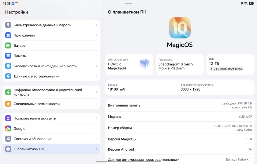Open Движок Turbo X chevron

pos(251,159)
